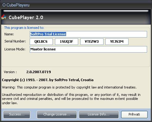Open the Change License... dialog
Image resolution: width=152 pixels, height=122 pixels.
[57, 115]
